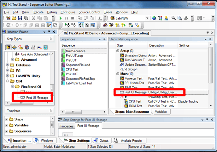Viewport: 217px width, 152px height.
Task: Collapse the FlexStand OI folder
Action: coord(13,87)
